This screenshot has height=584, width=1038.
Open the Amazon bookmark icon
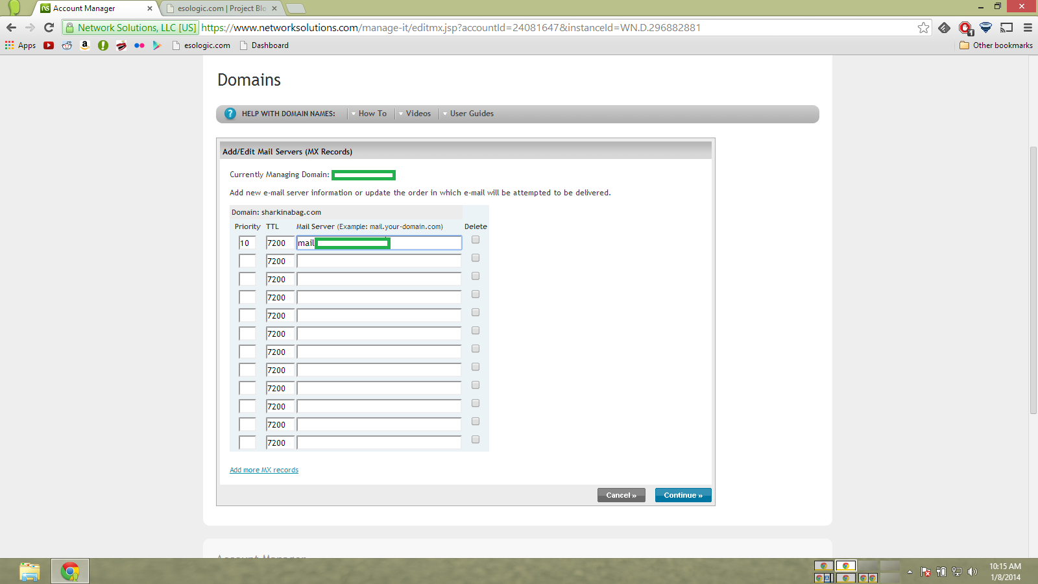pyautogui.click(x=84, y=45)
